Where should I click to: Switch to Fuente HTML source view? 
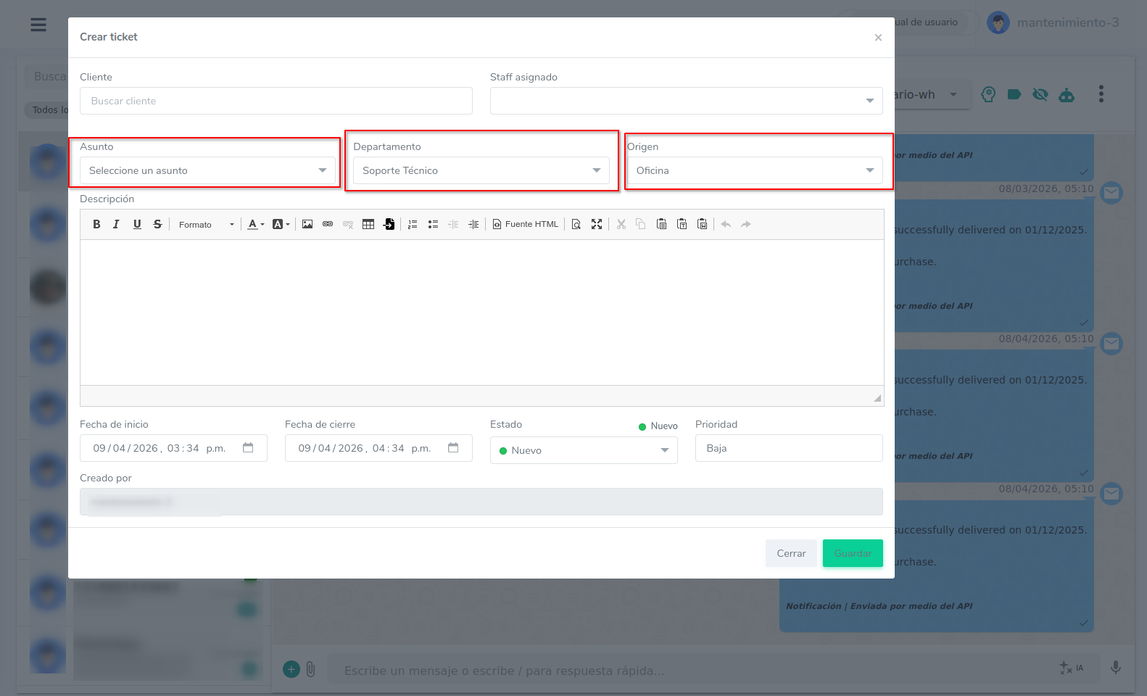[526, 225]
